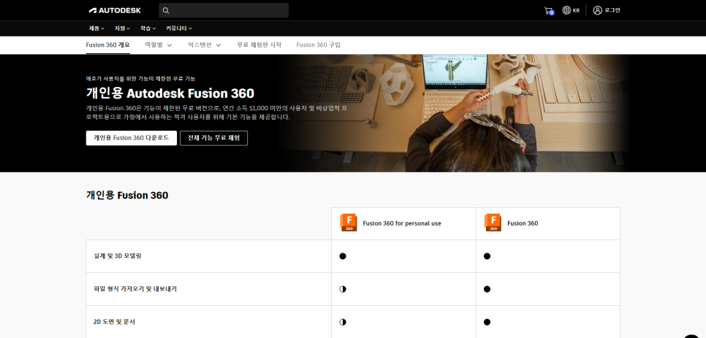Click half circle for 파일 형식 가져오기 및 내보내기
706x338 pixels.
[x=343, y=289]
